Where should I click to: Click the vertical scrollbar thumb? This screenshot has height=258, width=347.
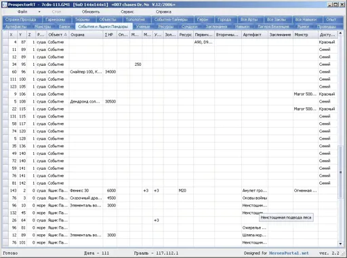point(340,172)
